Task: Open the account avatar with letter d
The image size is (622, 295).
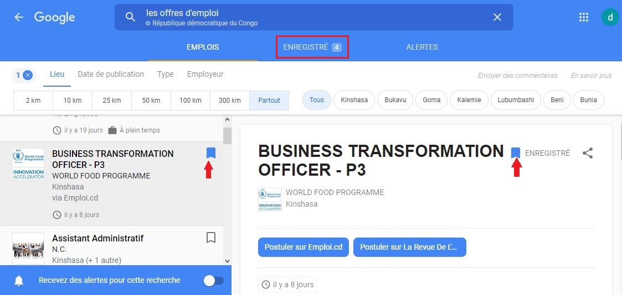Action: coord(610,17)
